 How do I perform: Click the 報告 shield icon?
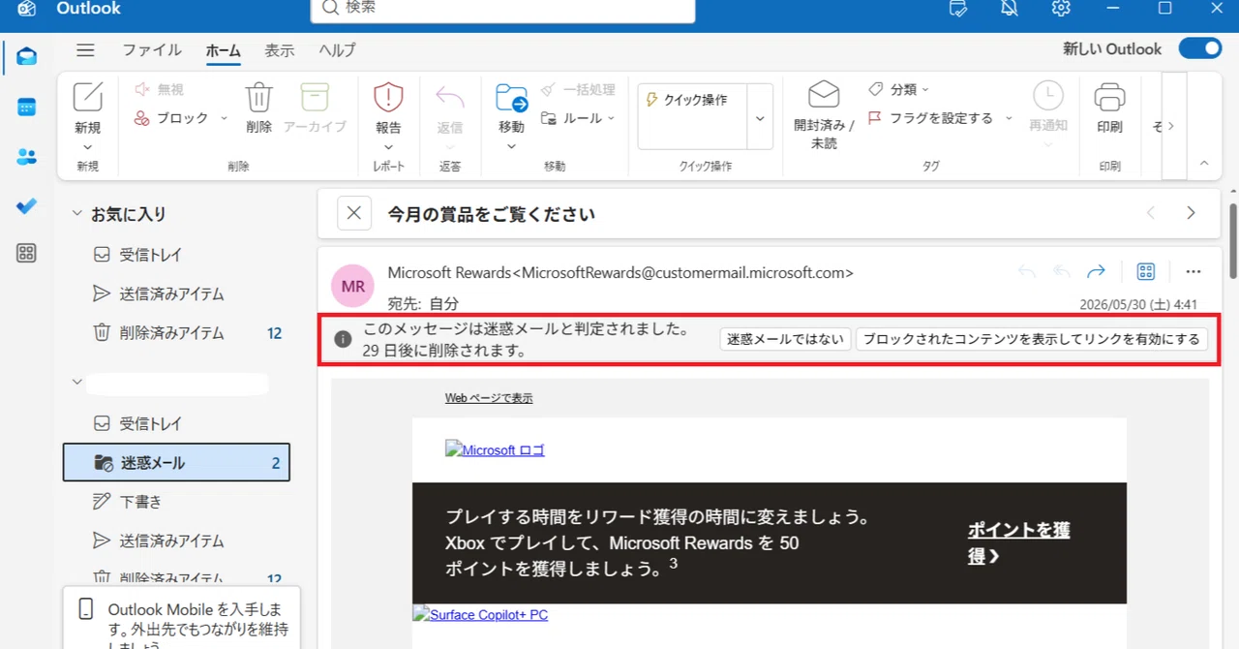click(388, 97)
